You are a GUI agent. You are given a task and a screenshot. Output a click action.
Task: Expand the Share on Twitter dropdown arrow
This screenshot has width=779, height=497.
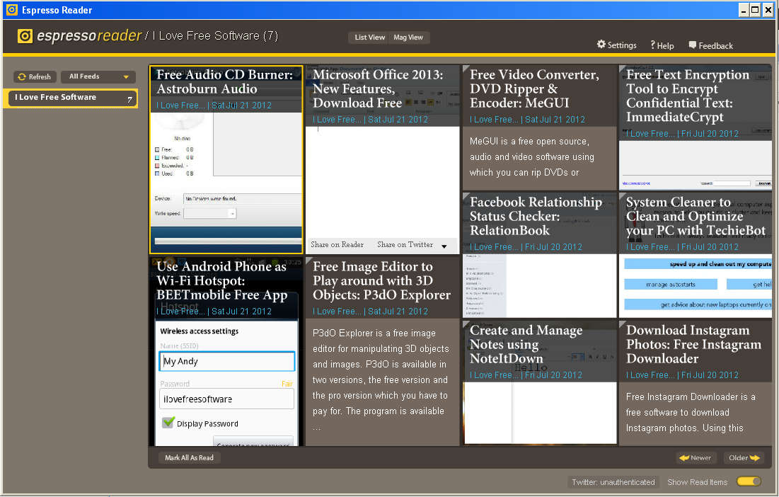tap(444, 246)
